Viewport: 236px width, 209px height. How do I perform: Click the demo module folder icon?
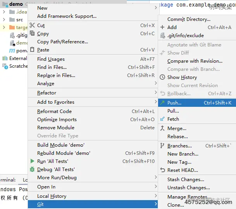(5, 5)
